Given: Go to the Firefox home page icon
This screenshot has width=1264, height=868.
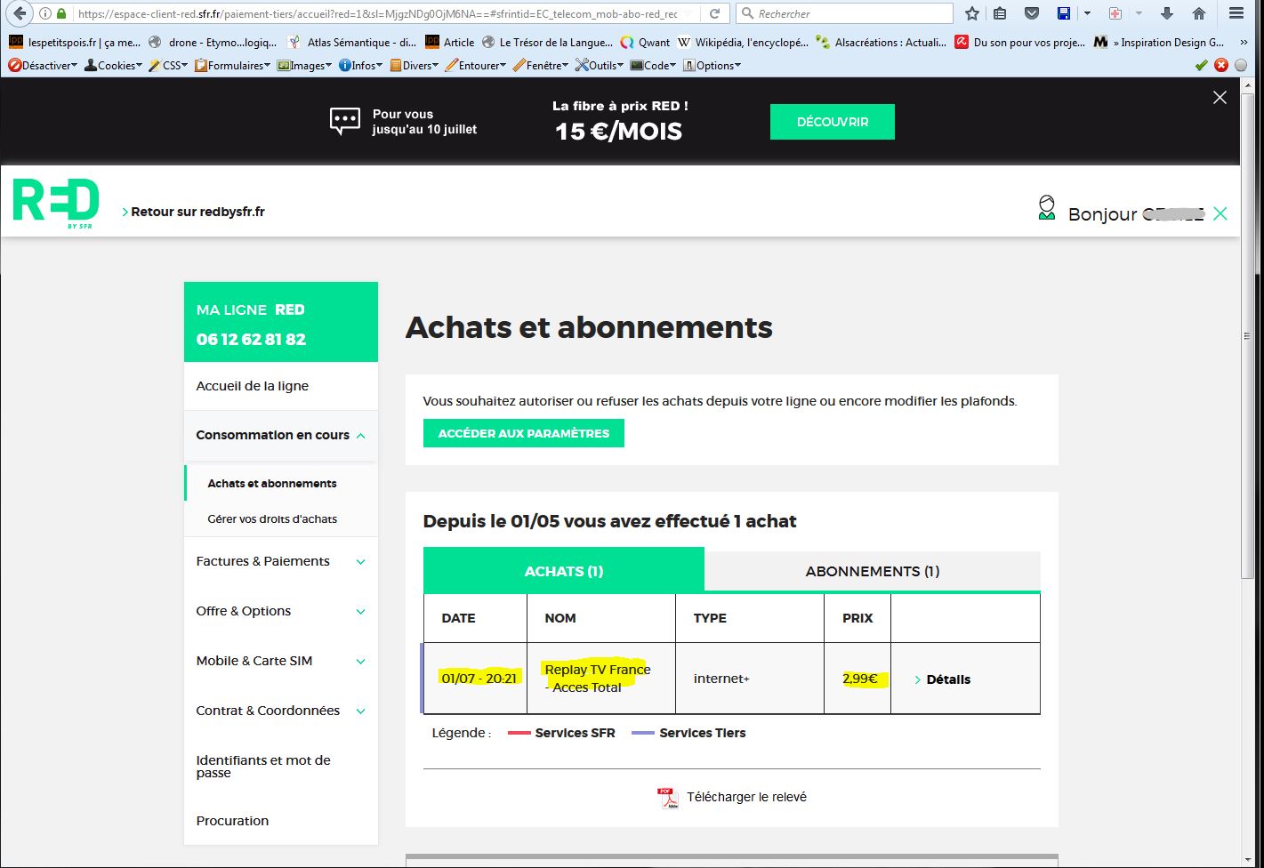Looking at the screenshot, I should pos(1199,13).
